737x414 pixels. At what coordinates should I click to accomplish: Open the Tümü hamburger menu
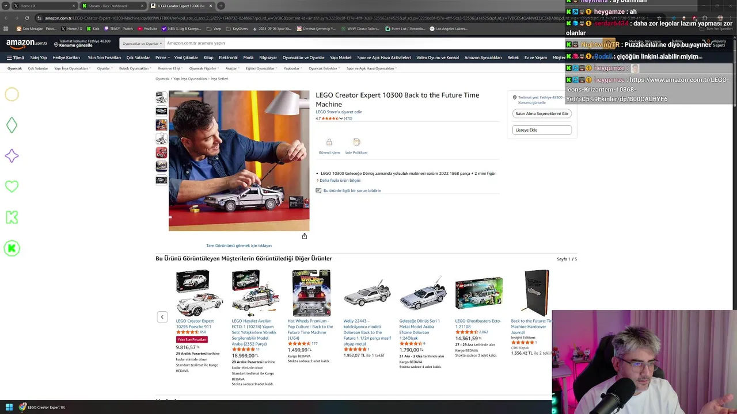(16, 57)
